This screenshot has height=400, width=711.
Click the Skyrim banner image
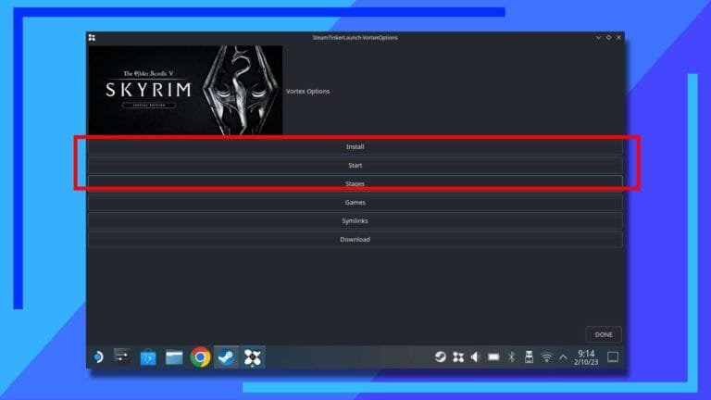185,90
